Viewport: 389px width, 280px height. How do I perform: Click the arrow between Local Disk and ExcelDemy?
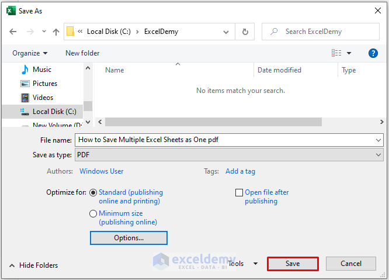(137, 32)
